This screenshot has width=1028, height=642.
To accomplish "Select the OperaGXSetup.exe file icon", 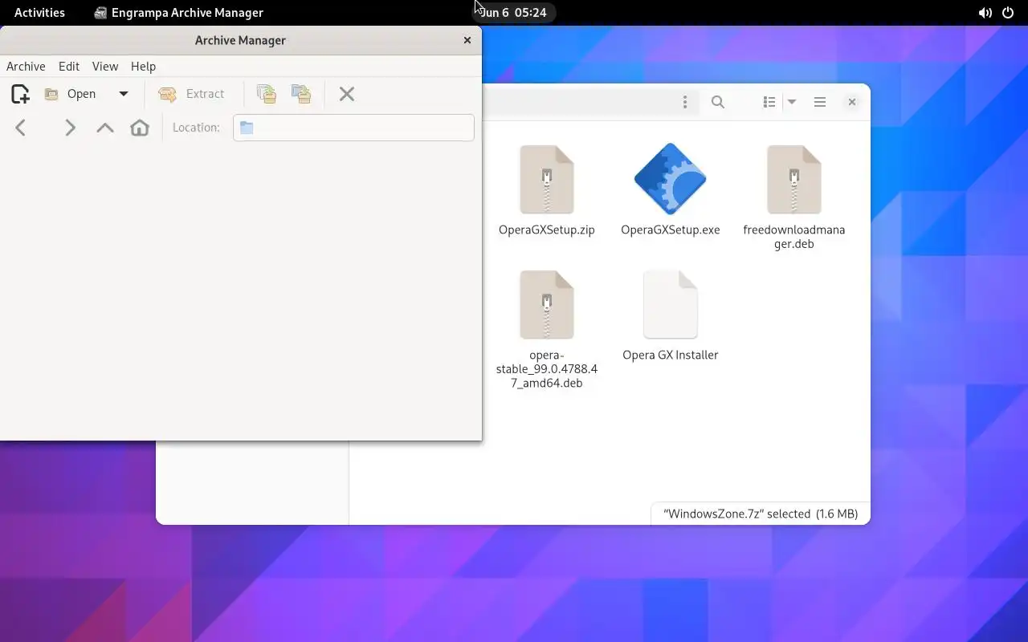I will pos(670,179).
